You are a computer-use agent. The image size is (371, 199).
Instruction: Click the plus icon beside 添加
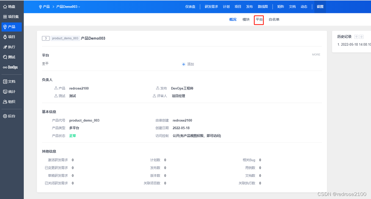coord(184,64)
